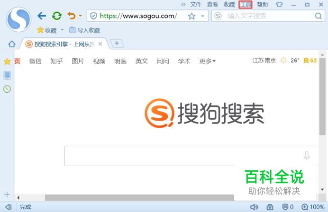Click the ad-block shield icon
328x212 pixels.
[288, 207]
